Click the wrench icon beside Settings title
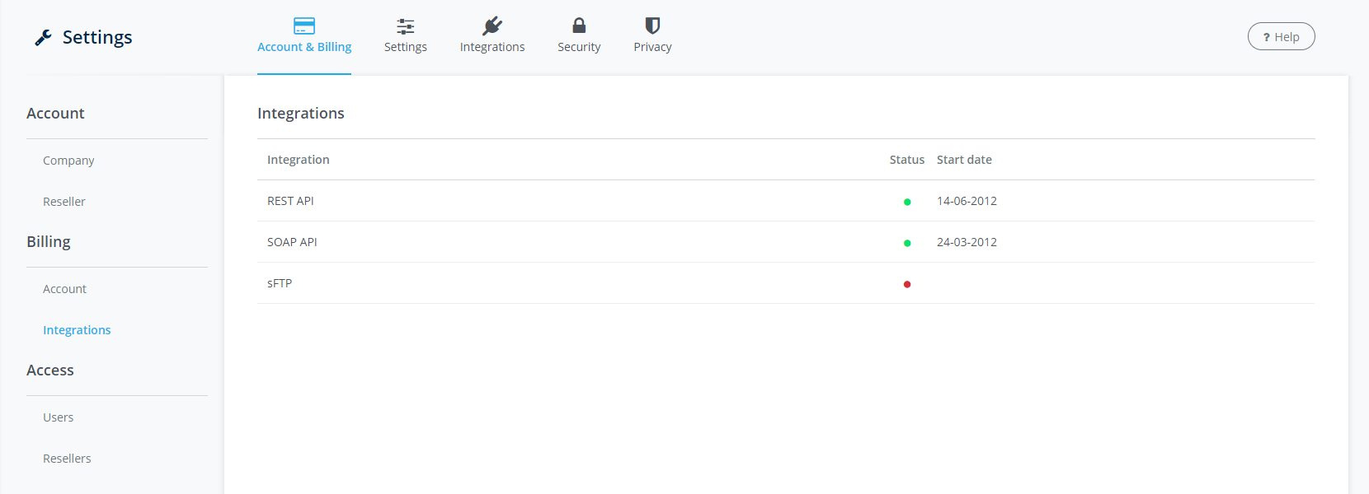 tap(43, 37)
